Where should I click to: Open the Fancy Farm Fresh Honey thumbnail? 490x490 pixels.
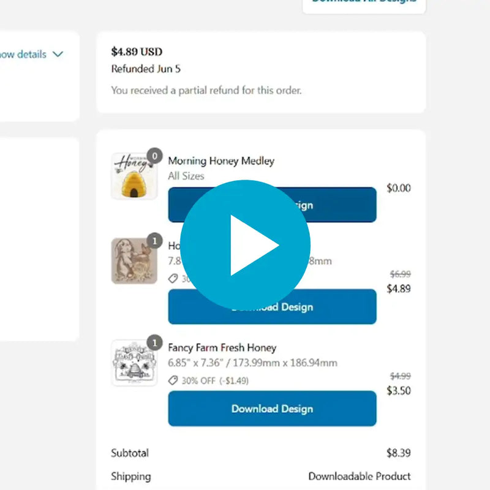pyautogui.click(x=134, y=363)
